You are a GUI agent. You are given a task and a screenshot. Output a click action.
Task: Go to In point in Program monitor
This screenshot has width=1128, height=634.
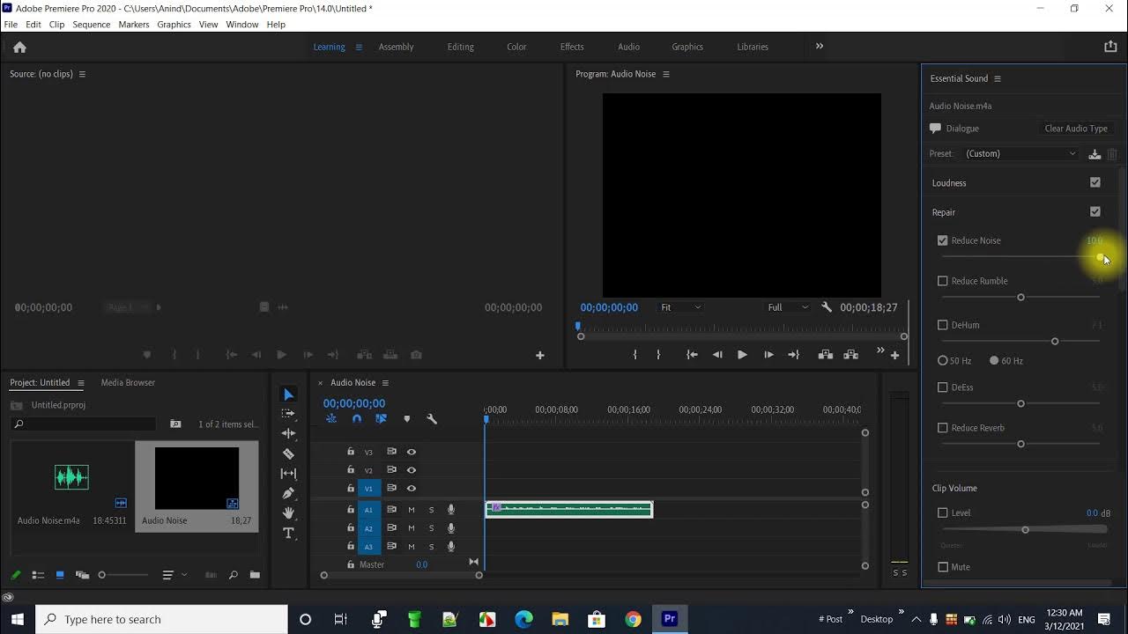692,355
